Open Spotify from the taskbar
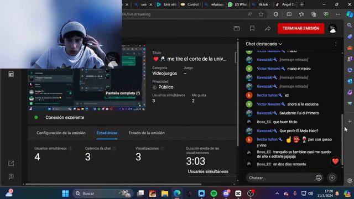The image size is (354, 199). (x=214, y=193)
